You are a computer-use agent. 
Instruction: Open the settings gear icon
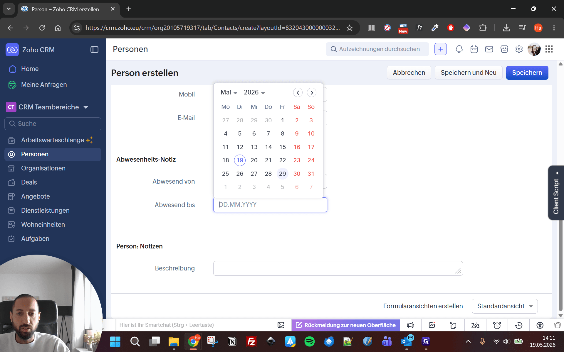pyautogui.click(x=519, y=49)
